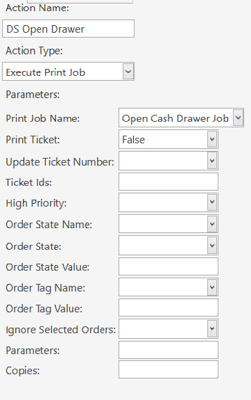Open the Action Type dropdown arrow
This screenshot has width=251, height=400.
coord(128,72)
